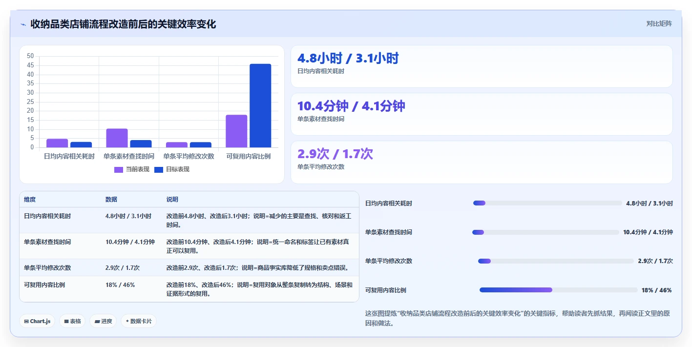
Task: Click progress row label 单条平均修改次数
Action: pos(389,261)
